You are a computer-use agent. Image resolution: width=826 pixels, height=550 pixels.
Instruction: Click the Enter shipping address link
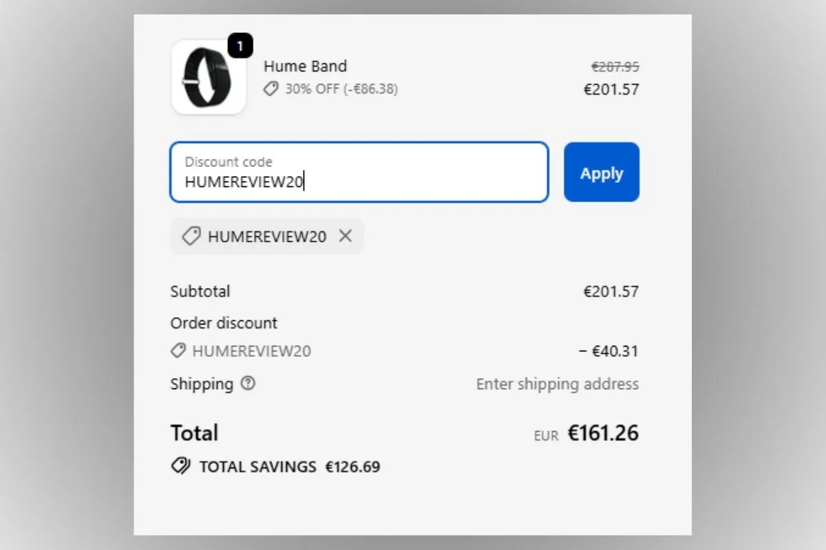click(557, 384)
